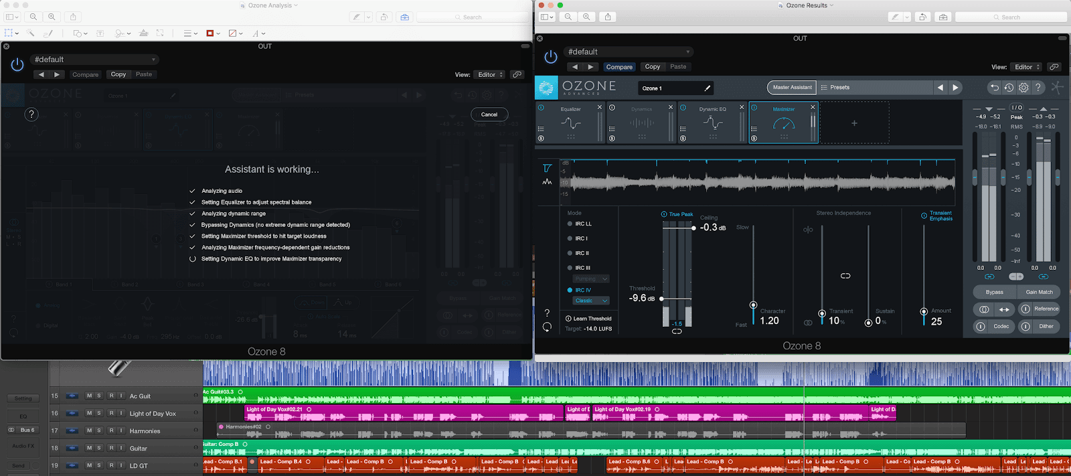Solo the Harmonies track
Viewport: 1071px width, 476px height.
point(99,430)
